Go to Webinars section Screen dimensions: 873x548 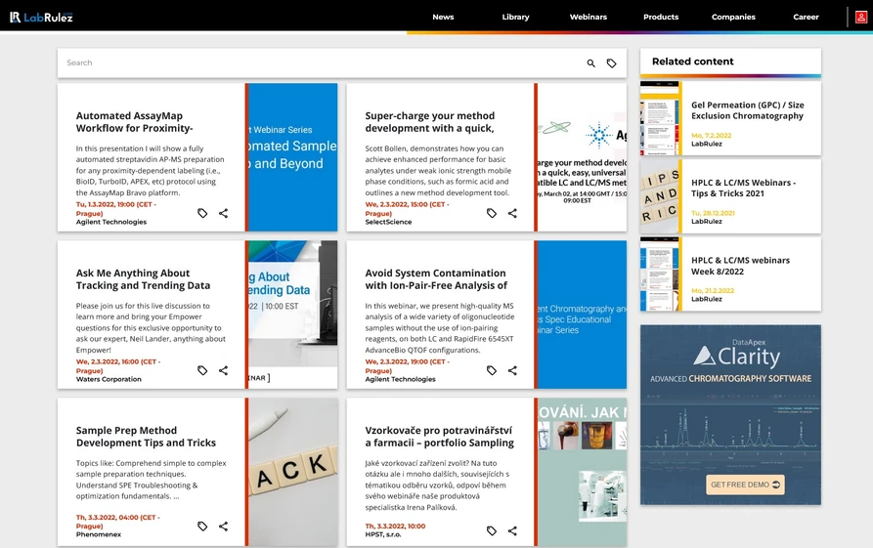[x=588, y=18]
